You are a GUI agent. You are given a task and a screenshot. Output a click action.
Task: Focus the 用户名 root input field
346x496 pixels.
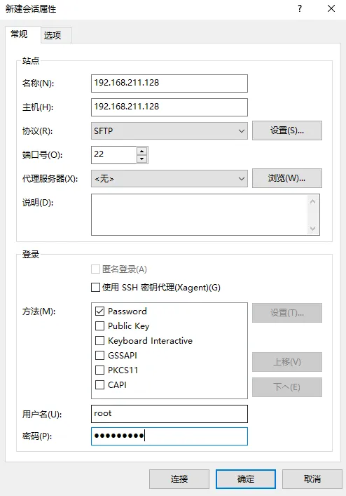(x=169, y=414)
